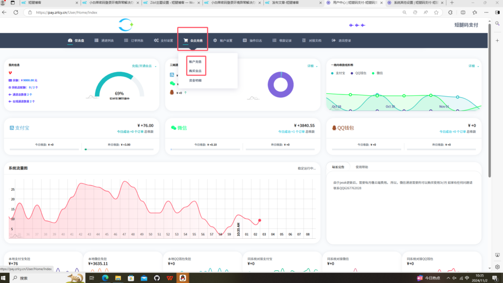Click the 本地微信免挂 ¥+3635.11 card
The image size is (503, 283).
(122, 262)
